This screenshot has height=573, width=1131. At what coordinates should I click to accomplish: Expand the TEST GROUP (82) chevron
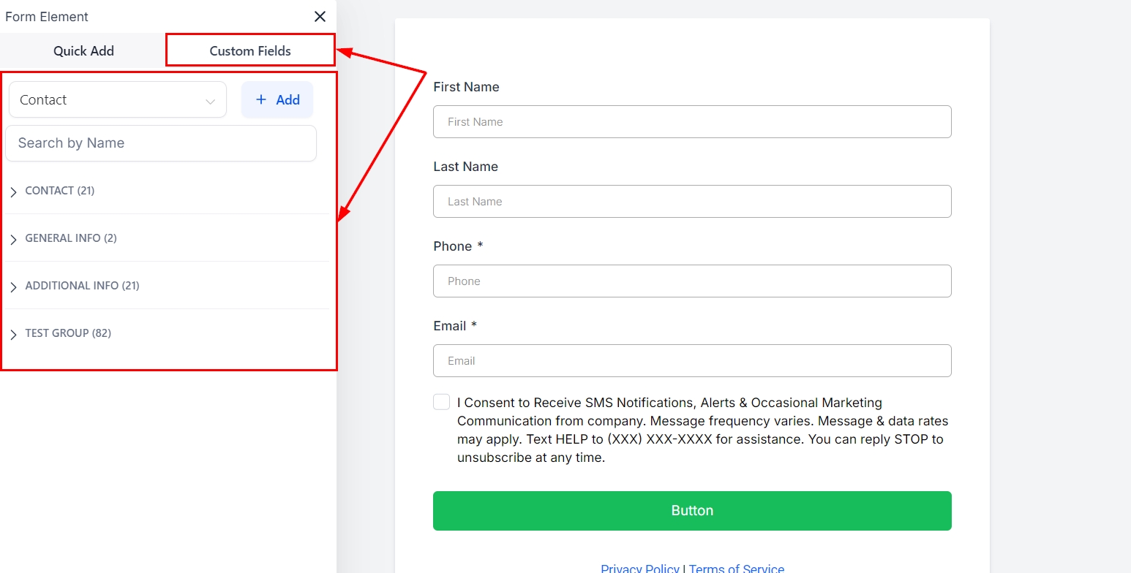pyautogui.click(x=14, y=334)
